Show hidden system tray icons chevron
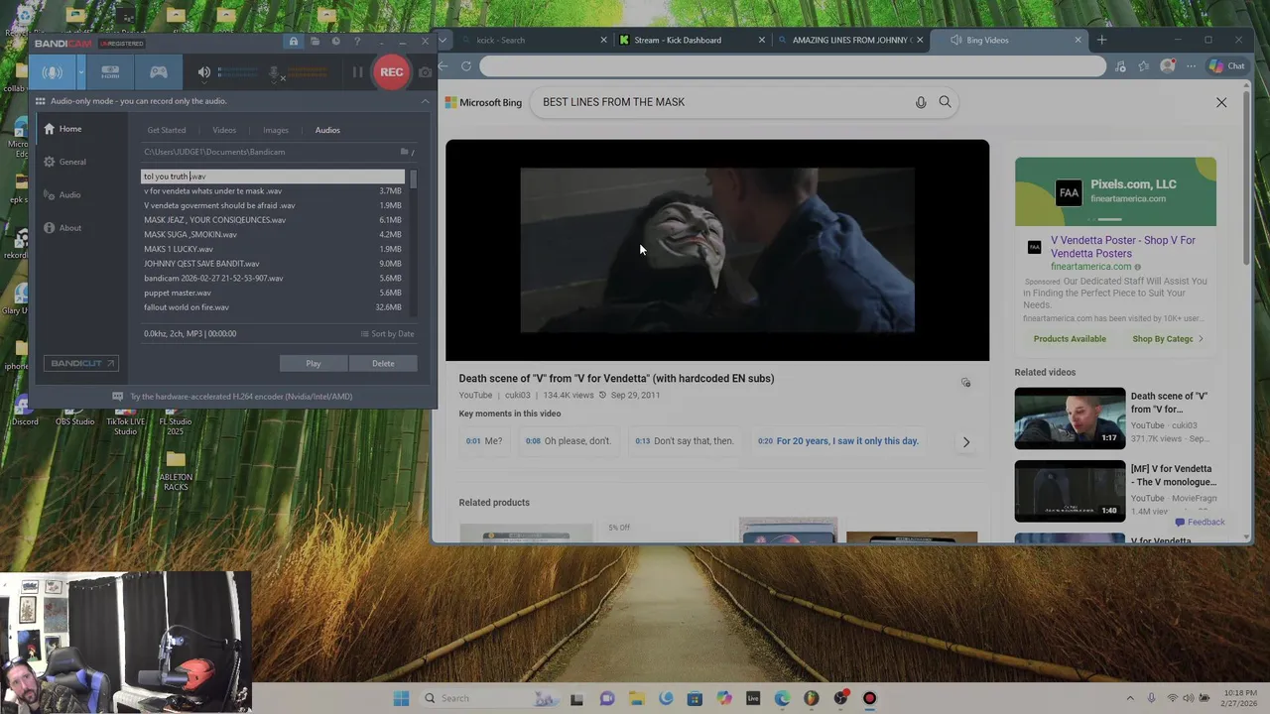 pos(1129,698)
